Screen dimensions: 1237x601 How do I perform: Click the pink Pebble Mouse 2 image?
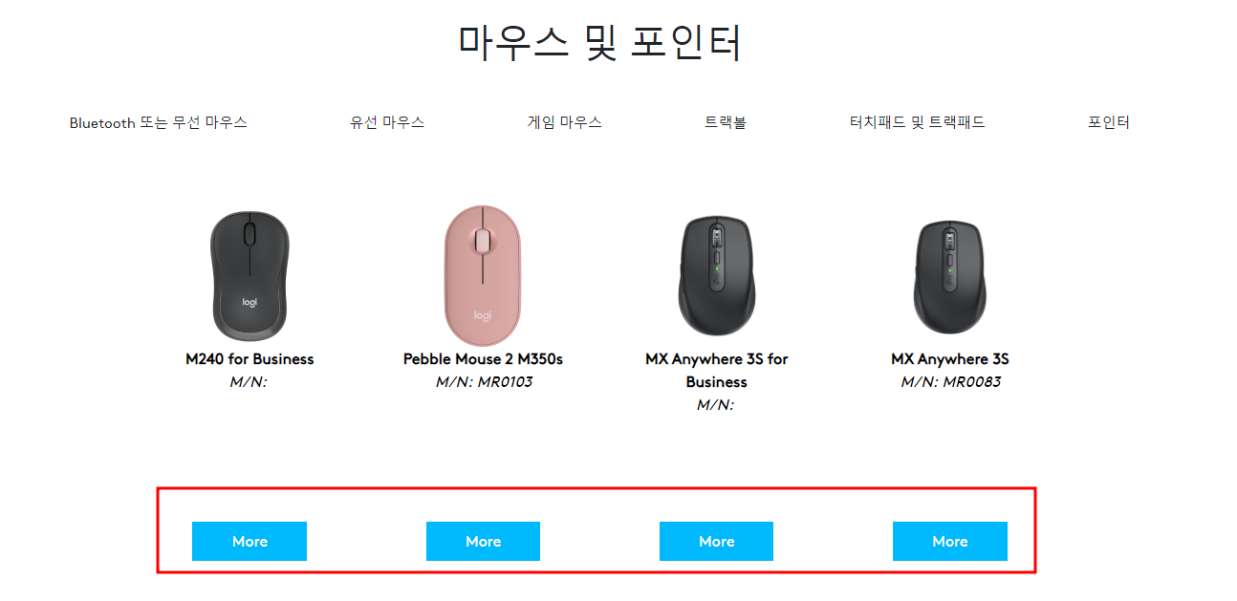tap(483, 274)
